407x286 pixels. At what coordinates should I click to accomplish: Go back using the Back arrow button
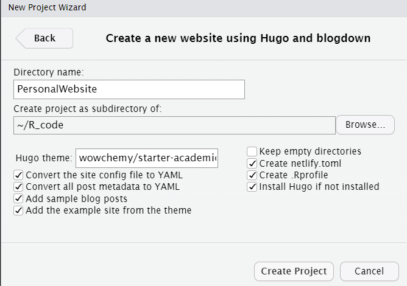coord(44,38)
